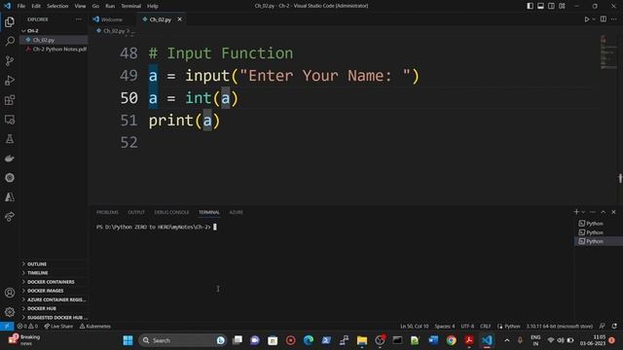Collapse the CH-2 folder section
623x350 pixels.
pos(54,30)
